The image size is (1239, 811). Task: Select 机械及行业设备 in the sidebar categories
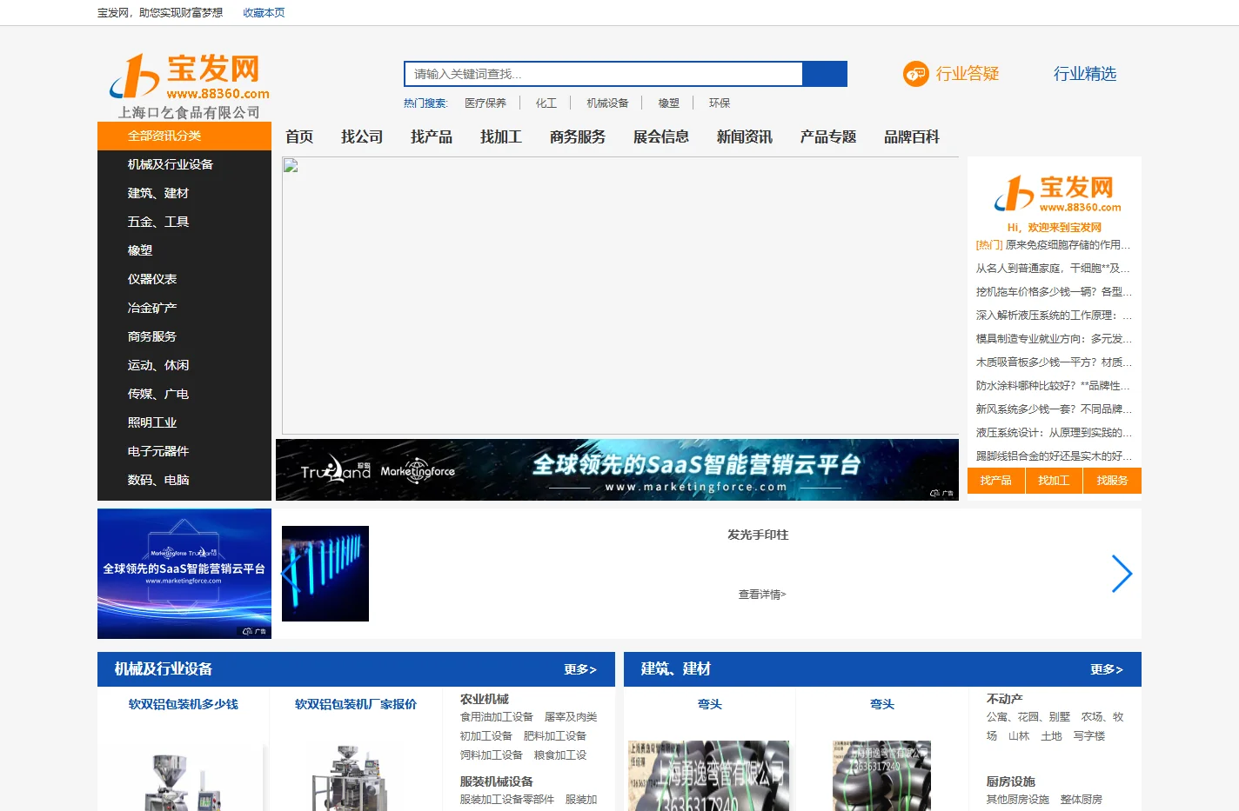(x=171, y=164)
